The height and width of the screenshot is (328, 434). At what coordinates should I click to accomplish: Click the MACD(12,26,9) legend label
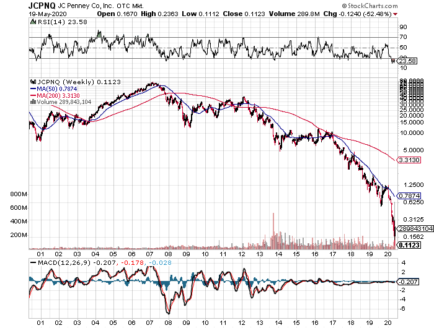click(64, 262)
